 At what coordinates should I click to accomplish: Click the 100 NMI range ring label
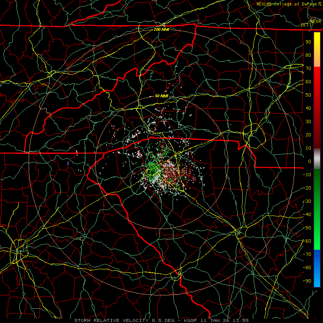click(x=161, y=29)
